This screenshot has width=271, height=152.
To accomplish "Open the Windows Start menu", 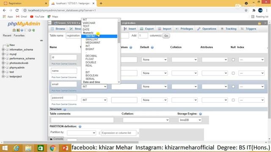I will click(x=5, y=148).
